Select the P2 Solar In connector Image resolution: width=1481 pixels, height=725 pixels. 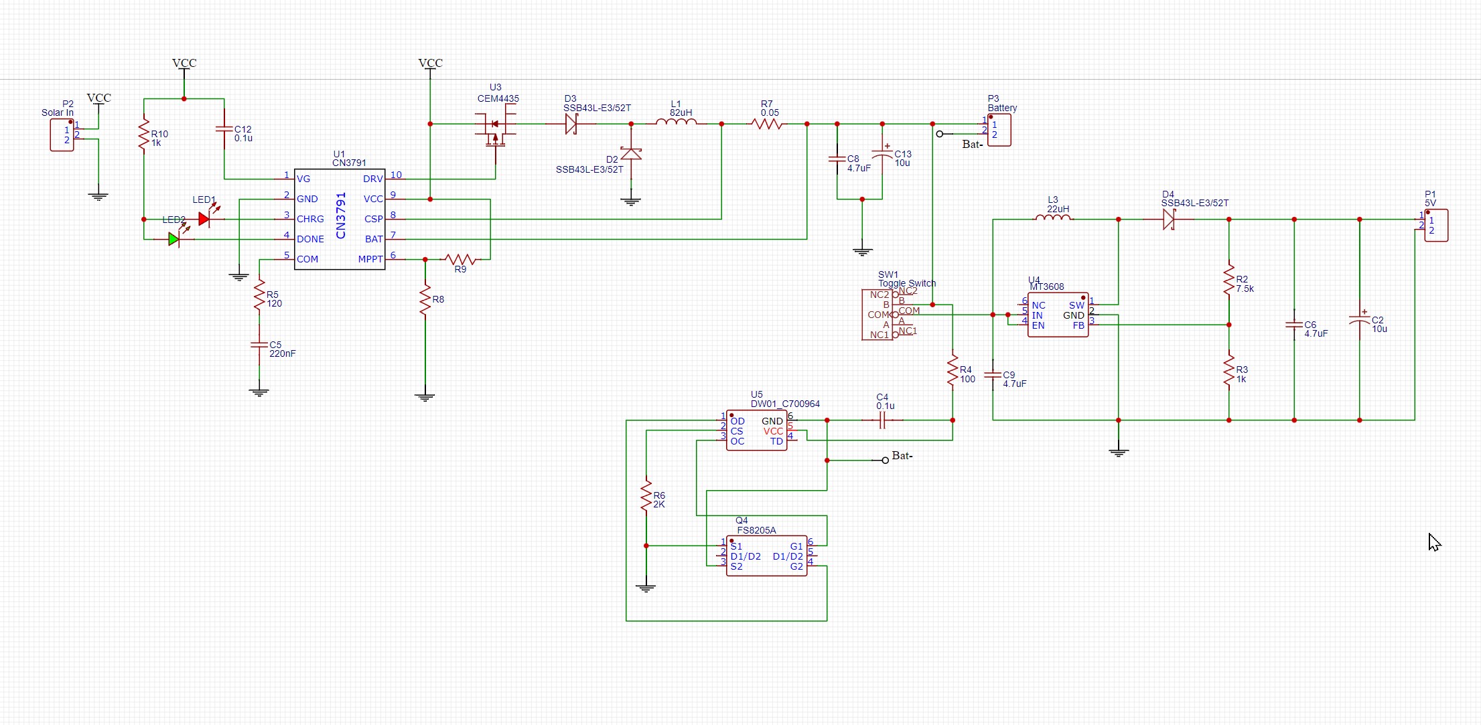(x=62, y=135)
